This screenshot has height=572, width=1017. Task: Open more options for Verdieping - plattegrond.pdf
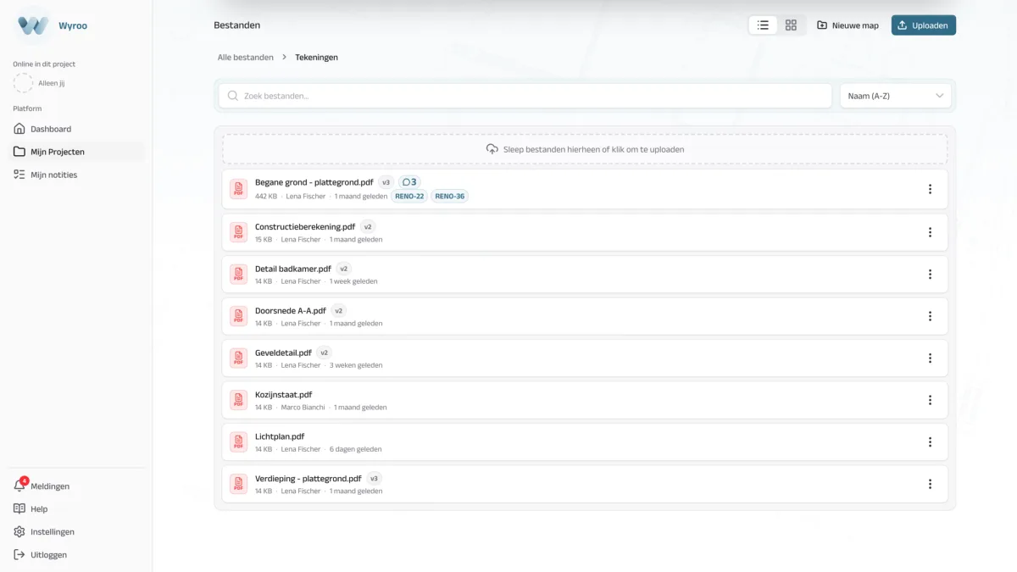[x=930, y=484]
